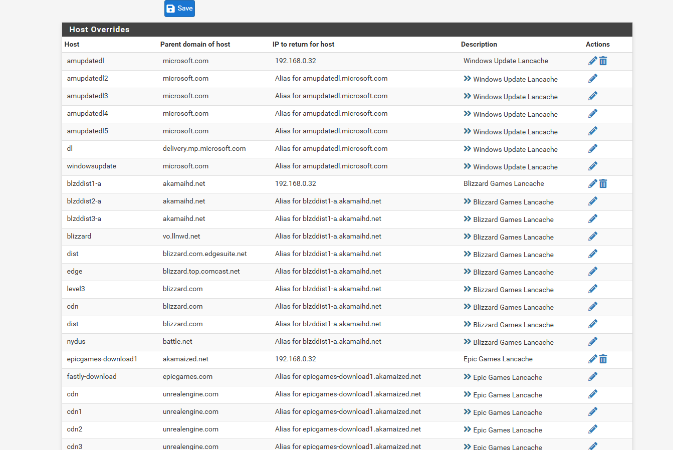Select the edge host name cell
Image resolution: width=673 pixels, height=450 pixels.
[75, 271]
